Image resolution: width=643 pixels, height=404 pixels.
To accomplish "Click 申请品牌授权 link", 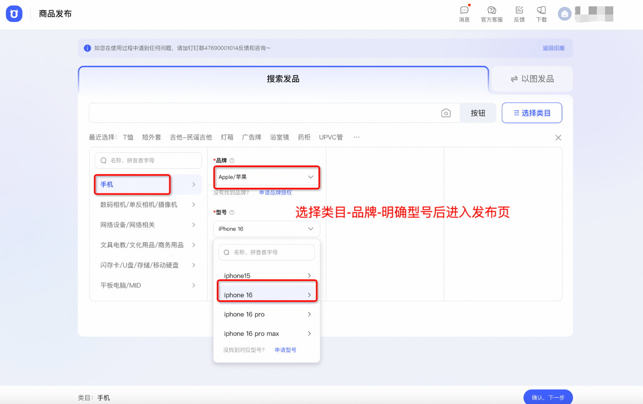I will [275, 192].
